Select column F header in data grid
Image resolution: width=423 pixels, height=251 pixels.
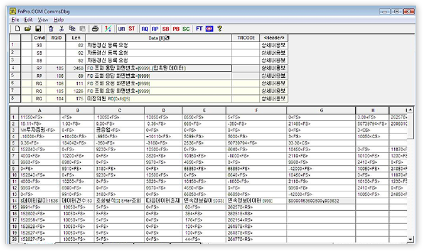click(x=256, y=110)
